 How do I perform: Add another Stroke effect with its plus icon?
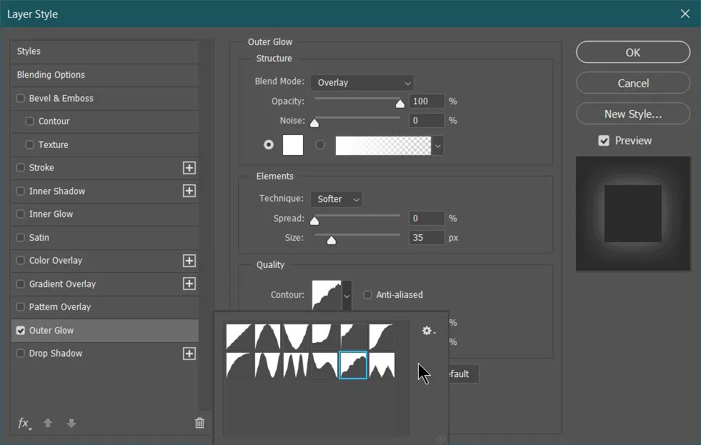(189, 168)
